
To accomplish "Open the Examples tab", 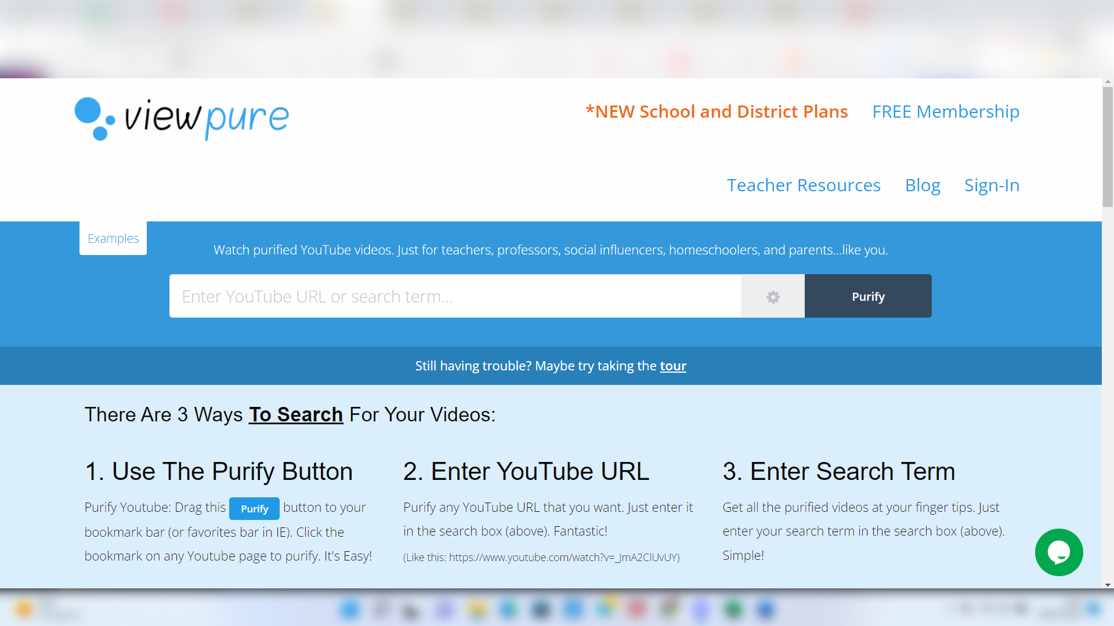I will pyautogui.click(x=113, y=238).
